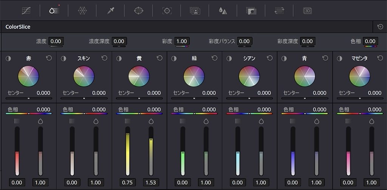Click the global 色相 value field
The width and height of the screenshot is (387, 190).
(370, 41)
